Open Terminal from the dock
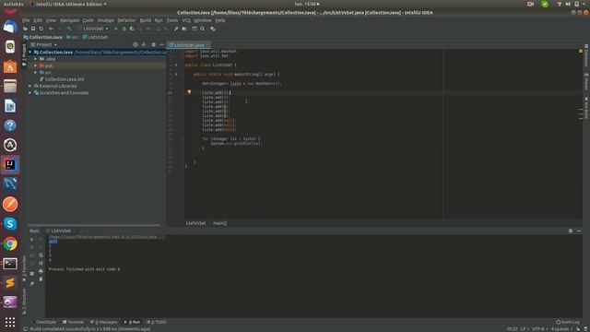Image resolution: width=590 pixels, height=332 pixels. tap(10, 264)
